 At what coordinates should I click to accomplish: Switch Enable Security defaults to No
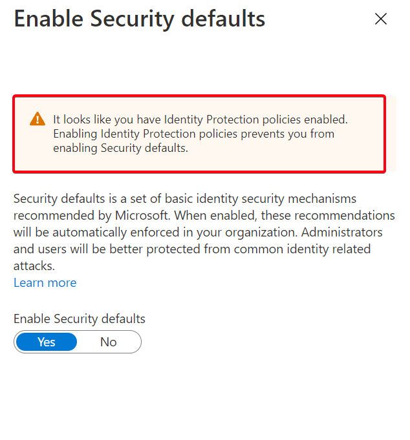109,342
